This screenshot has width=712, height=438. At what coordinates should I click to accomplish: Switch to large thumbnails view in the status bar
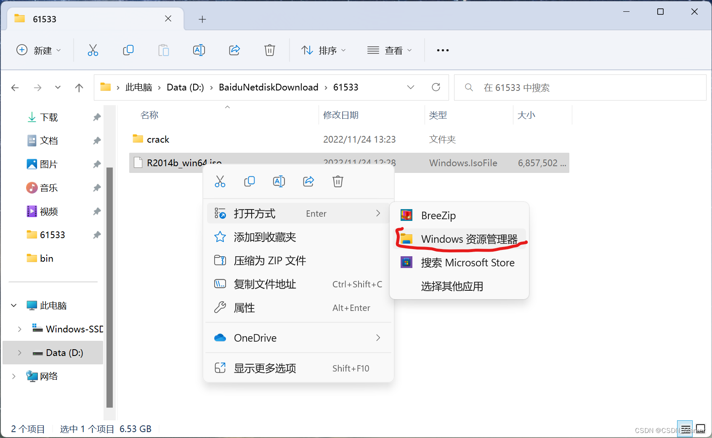click(x=701, y=429)
